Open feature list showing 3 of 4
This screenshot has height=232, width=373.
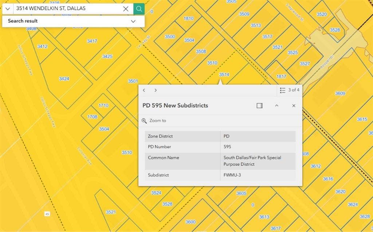(x=290, y=90)
